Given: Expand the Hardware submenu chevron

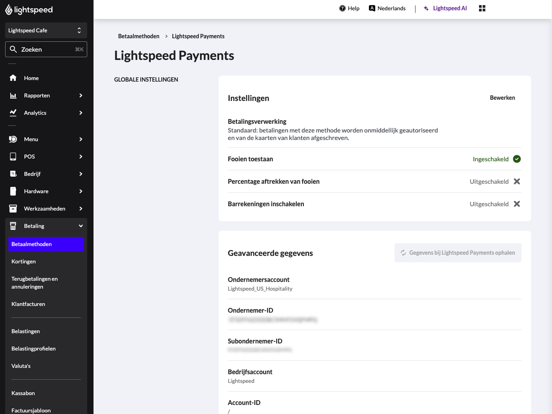Looking at the screenshot, I should pos(81,191).
